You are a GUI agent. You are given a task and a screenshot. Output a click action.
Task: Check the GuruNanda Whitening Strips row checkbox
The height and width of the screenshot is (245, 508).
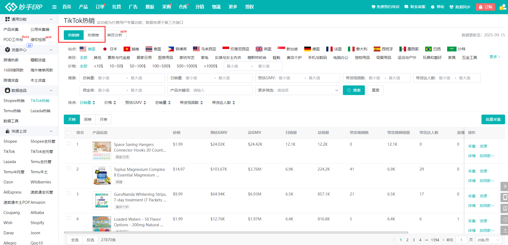coord(69,193)
